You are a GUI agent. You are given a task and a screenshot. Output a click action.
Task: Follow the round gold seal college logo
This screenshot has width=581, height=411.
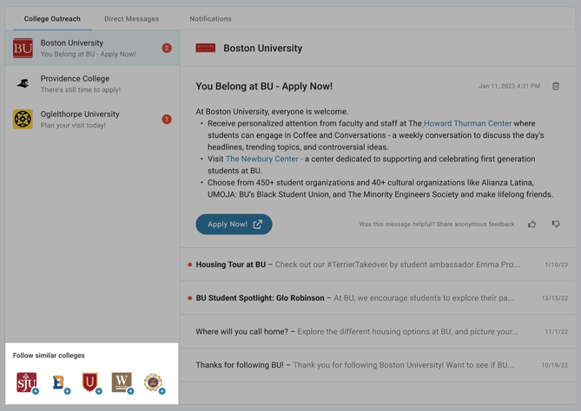153,382
